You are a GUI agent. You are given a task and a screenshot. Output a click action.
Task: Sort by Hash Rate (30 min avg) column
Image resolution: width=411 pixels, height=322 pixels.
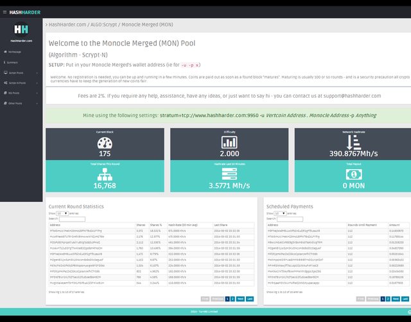click(x=190, y=225)
